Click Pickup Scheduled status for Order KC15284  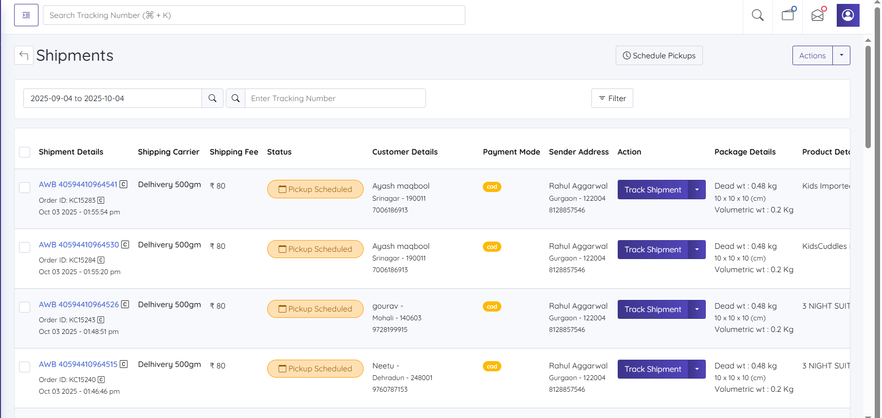(315, 249)
